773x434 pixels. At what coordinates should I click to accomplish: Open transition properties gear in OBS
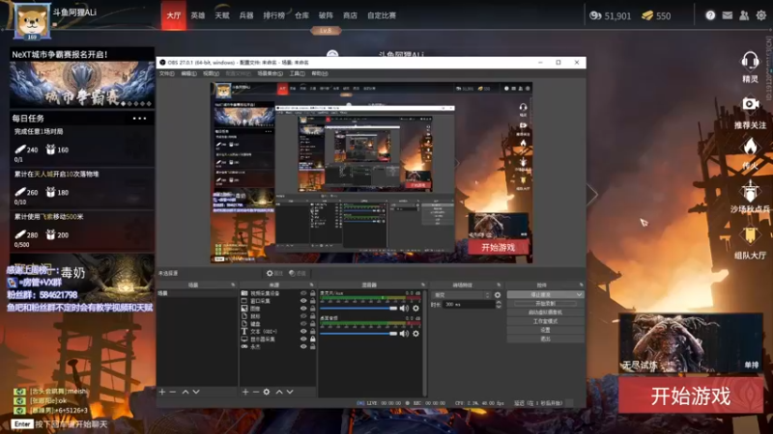coord(498,295)
